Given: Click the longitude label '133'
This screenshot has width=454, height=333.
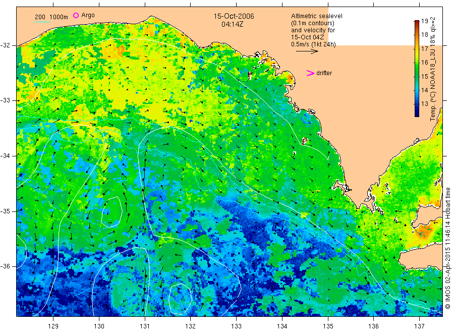Looking at the screenshot, I should click(236, 326).
